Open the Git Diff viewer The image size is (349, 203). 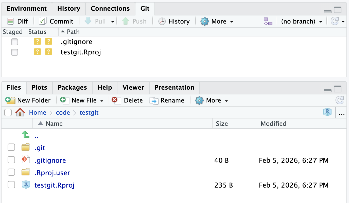pyautogui.click(x=17, y=21)
